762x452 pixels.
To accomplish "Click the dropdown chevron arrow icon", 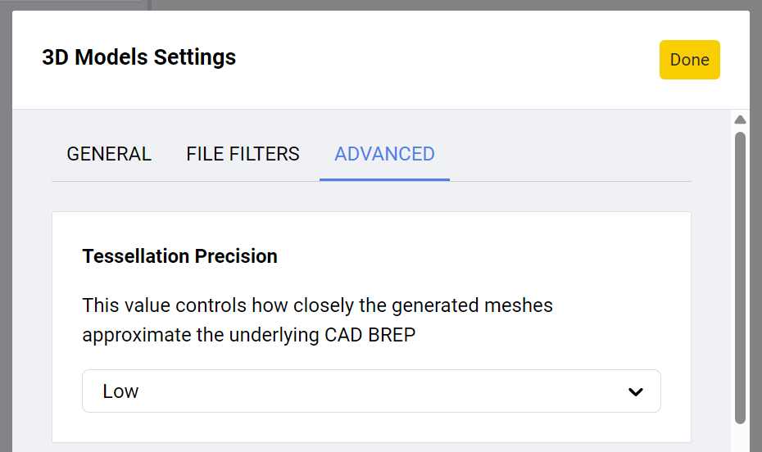I will click(x=635, y=392).
